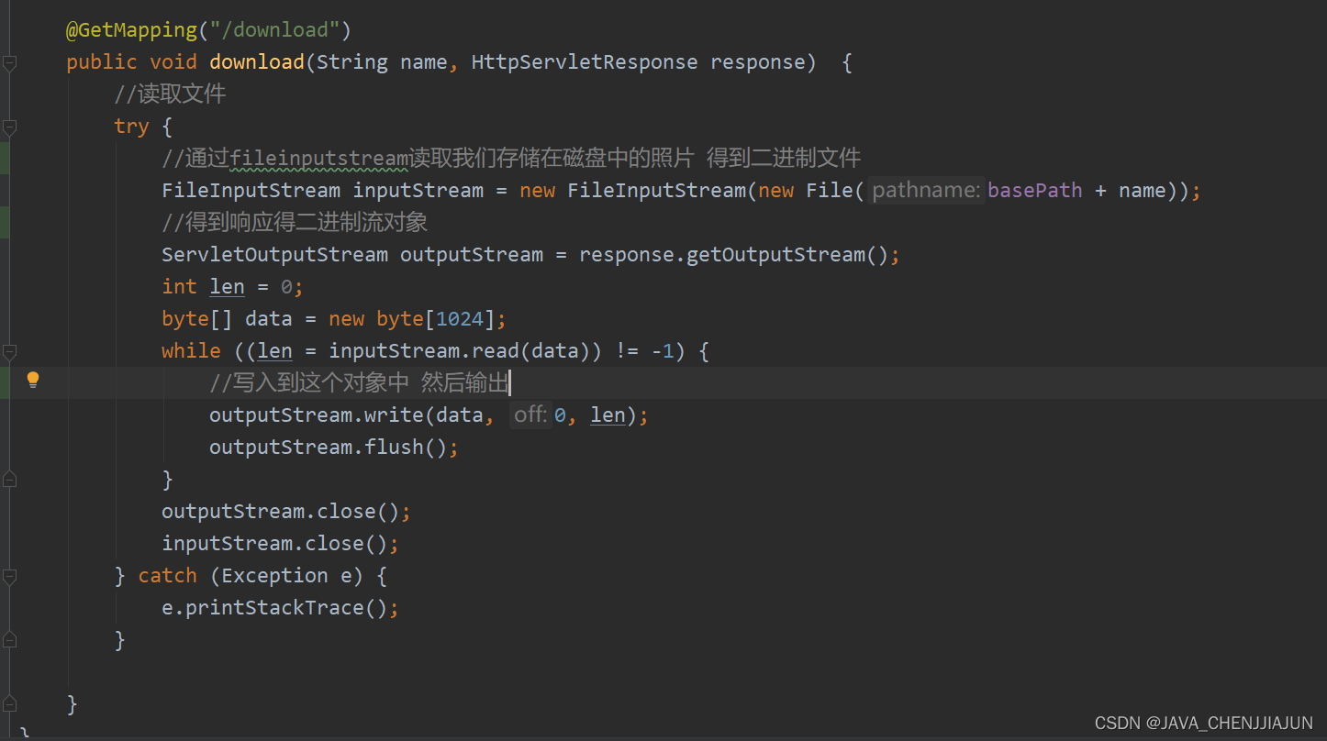Click Exception e in catch clause

293,576
